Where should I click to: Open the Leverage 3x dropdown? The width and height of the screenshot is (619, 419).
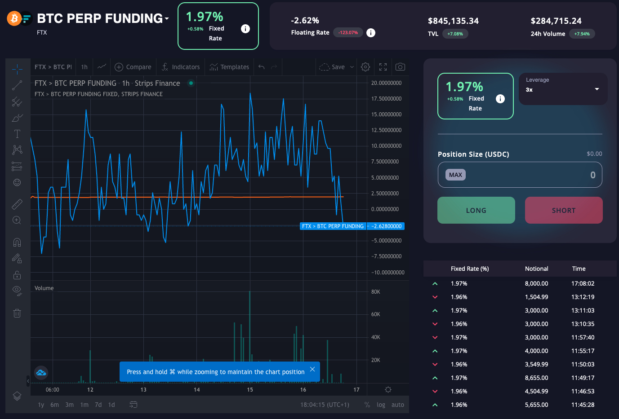pos(563,89)
